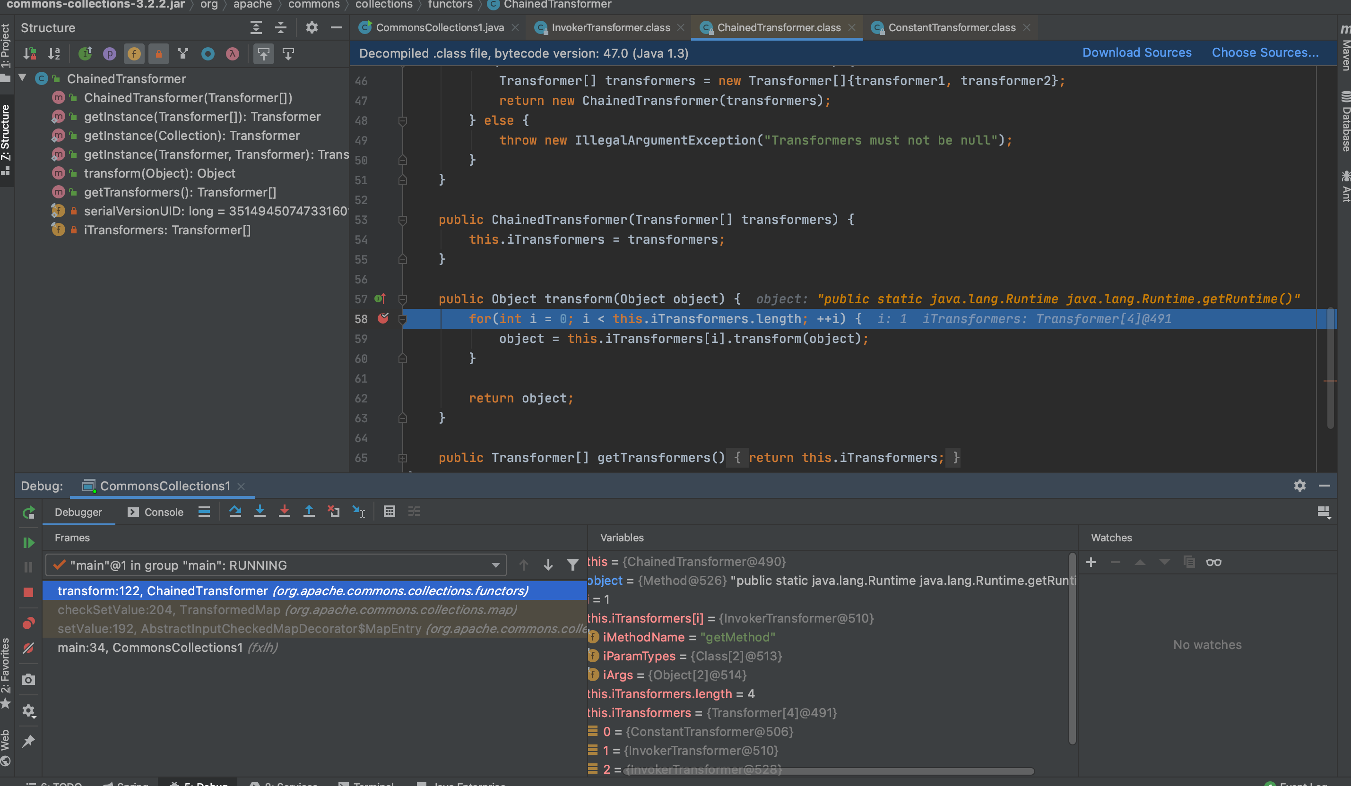The height and width of the screenshot is (786, 1351).
Task: Click Pin Tab icon in debug strip
Action: (x=28, y=742)
